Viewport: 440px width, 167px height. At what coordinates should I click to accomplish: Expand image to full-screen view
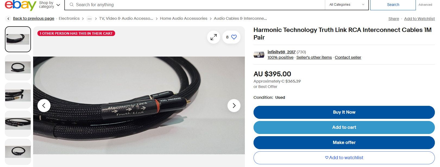(214, 37)
